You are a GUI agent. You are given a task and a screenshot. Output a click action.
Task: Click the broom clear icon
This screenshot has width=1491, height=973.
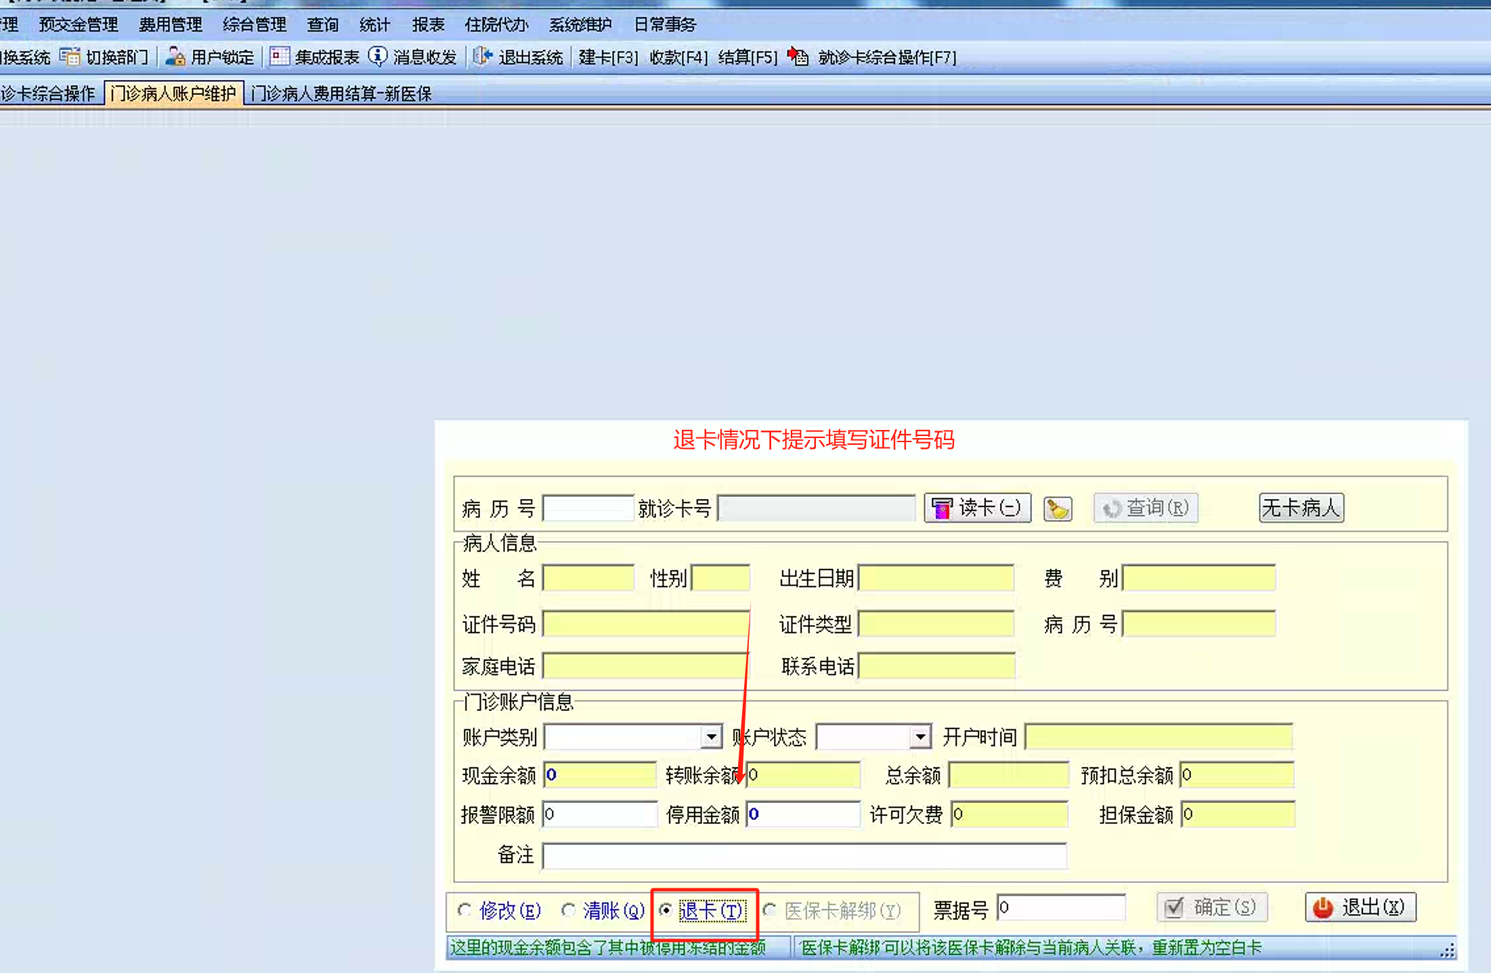point(1058,509)
